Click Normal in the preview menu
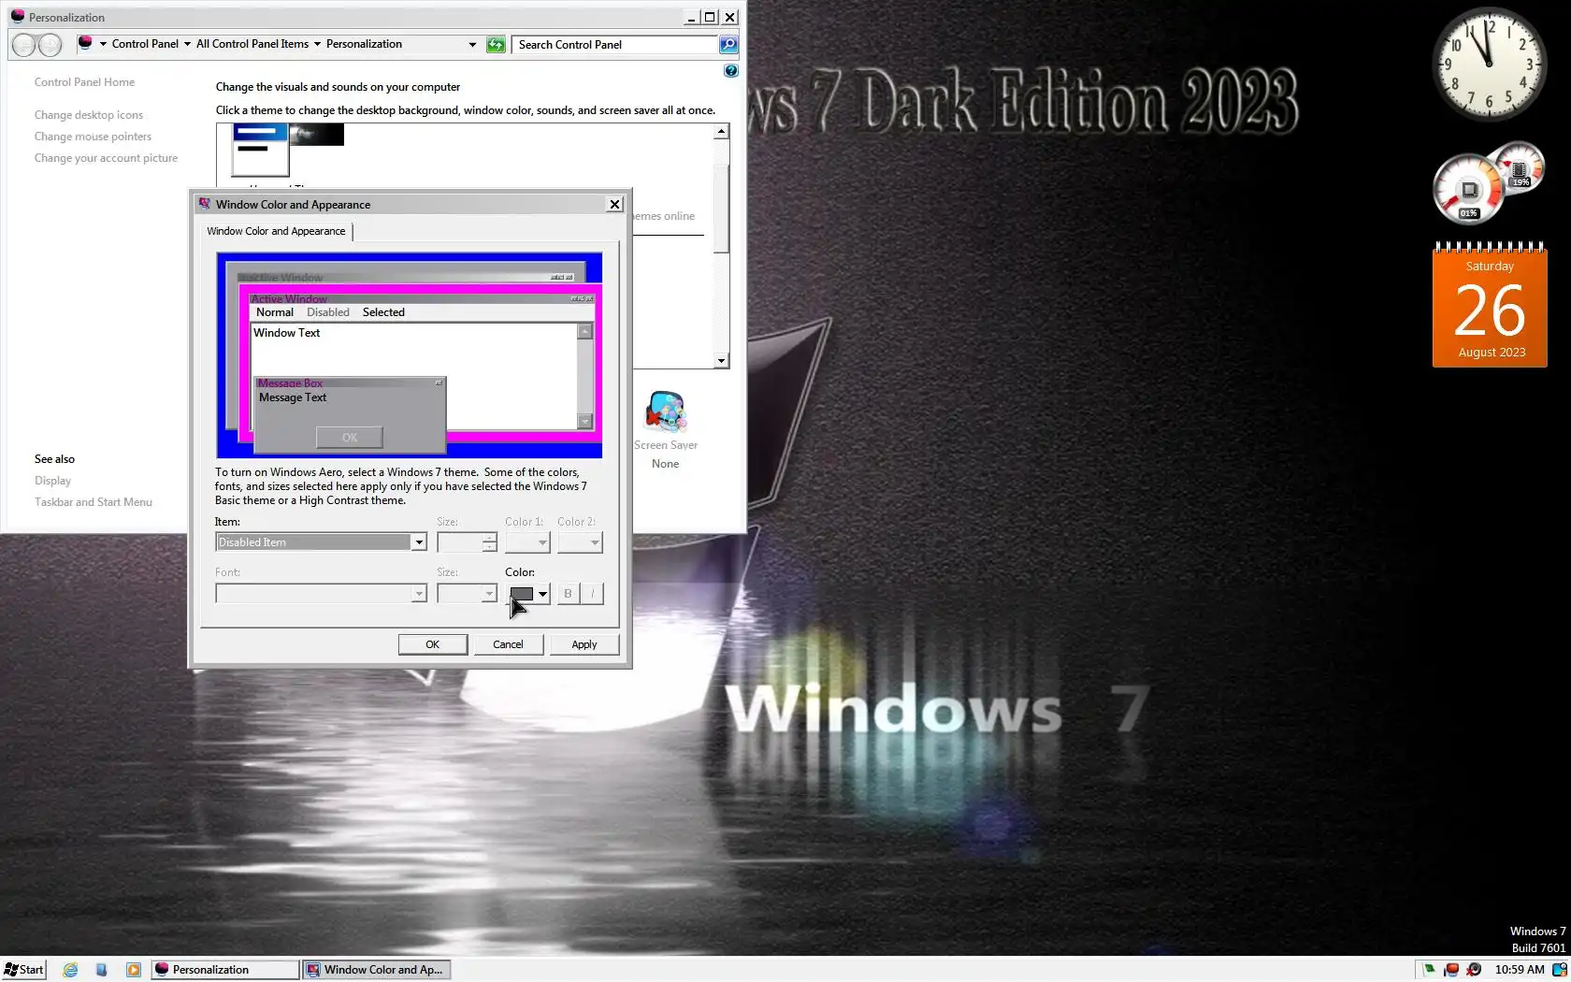 pos(275,312)
